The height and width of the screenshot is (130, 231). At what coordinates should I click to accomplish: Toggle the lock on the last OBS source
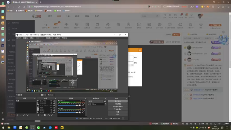tap(54, 112)
